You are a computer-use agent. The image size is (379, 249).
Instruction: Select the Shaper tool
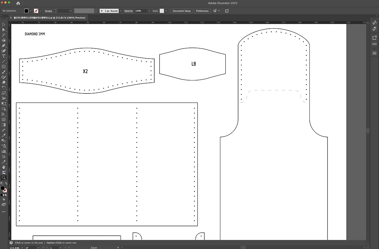[4, 77]
